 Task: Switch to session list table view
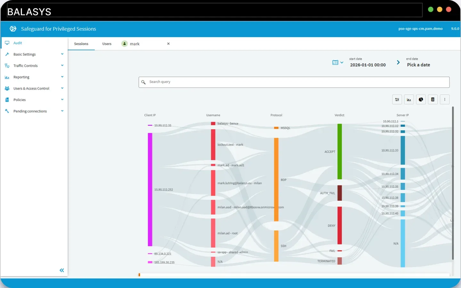click(433, 100)
